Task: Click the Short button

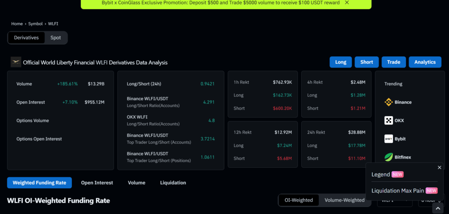Action: pyautogui.click(x=367, y=62)
